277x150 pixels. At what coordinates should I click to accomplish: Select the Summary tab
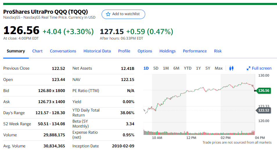click(16, 51)
